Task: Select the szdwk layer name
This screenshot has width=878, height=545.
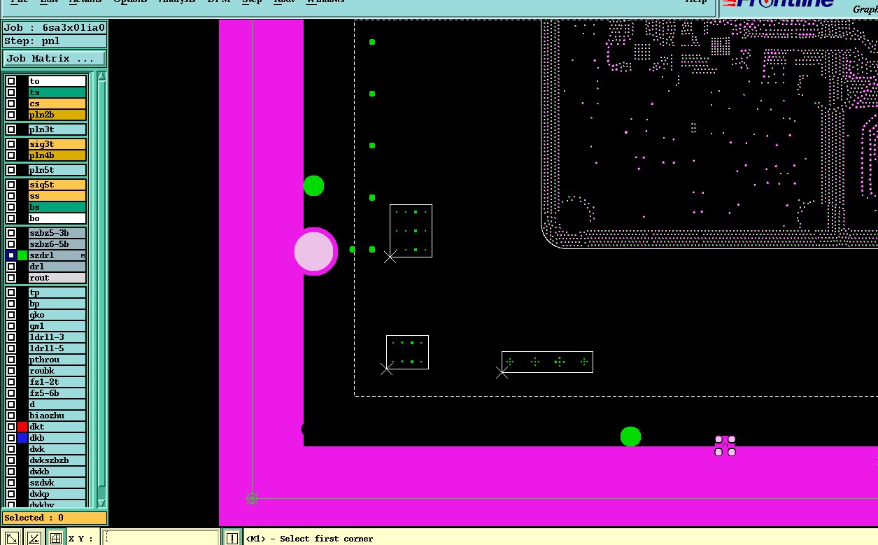Action: tap(57, 483)
